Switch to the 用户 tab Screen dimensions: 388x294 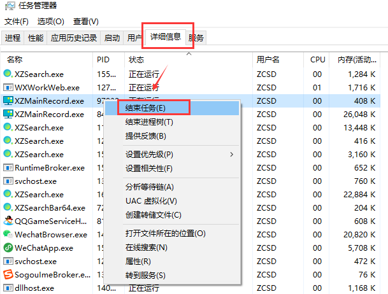click(134, 38)
